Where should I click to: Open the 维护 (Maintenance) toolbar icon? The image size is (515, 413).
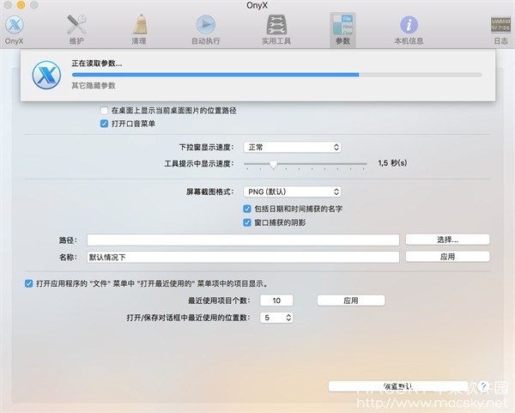[x=76, y=29]
